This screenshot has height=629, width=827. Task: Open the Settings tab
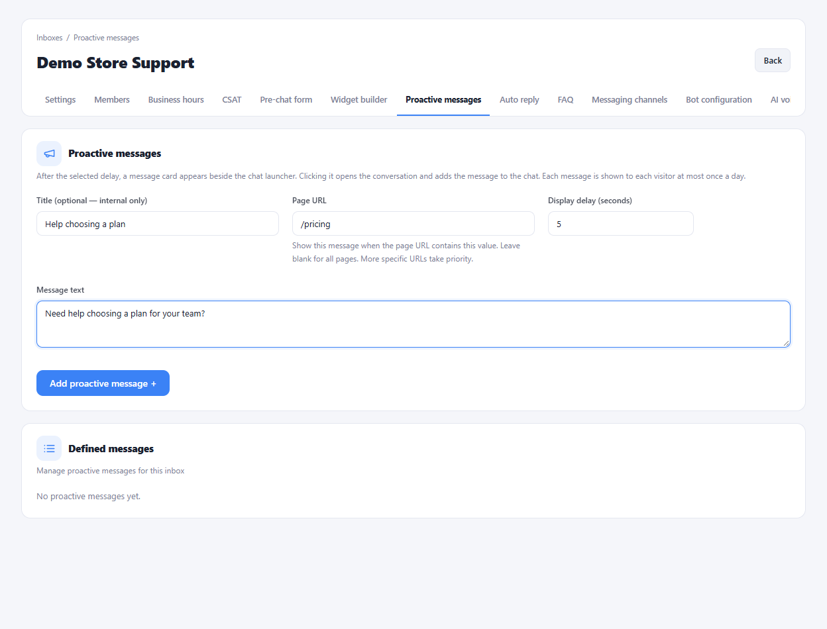[60, 100]
